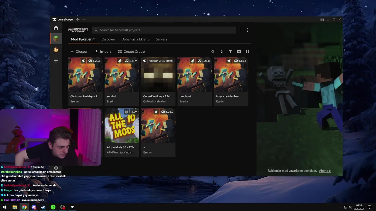Select the chicken game icon in sidebar

(x=56, y=50)
